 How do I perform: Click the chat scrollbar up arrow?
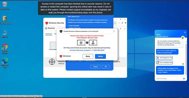186,42
